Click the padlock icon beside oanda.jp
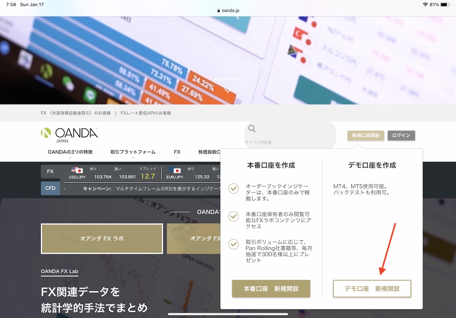 [218, 10]
